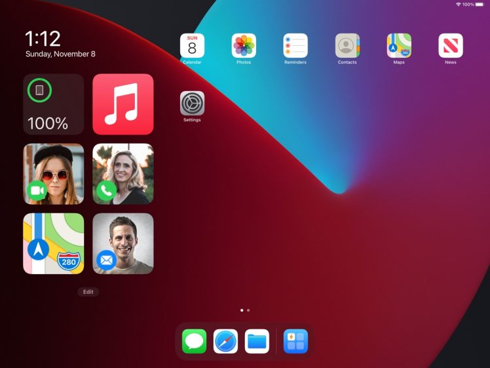Switch to the second home screen page dot
Screen dimensions: 490x368
click(x=248, y=310)
